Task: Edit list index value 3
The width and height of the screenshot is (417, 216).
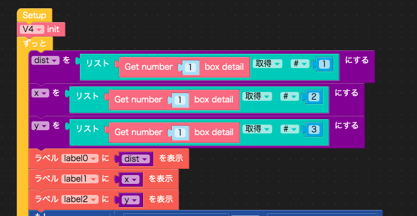Action: [x=314, y=130]
